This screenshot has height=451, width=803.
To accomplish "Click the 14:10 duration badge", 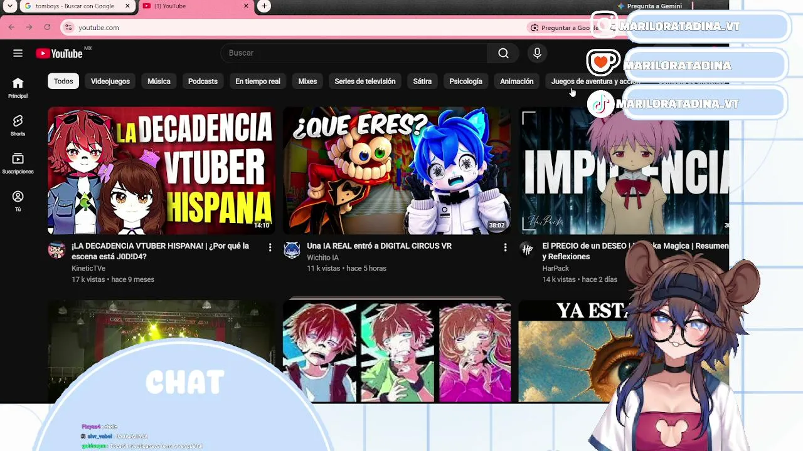I will pyautogui.click(x=262, y=225).
